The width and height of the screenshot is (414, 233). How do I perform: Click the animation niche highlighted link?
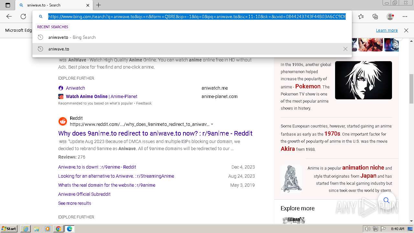[x=363, y=168]
